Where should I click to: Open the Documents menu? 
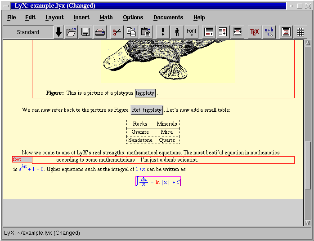pyautogui.click(x=168, y=18)
